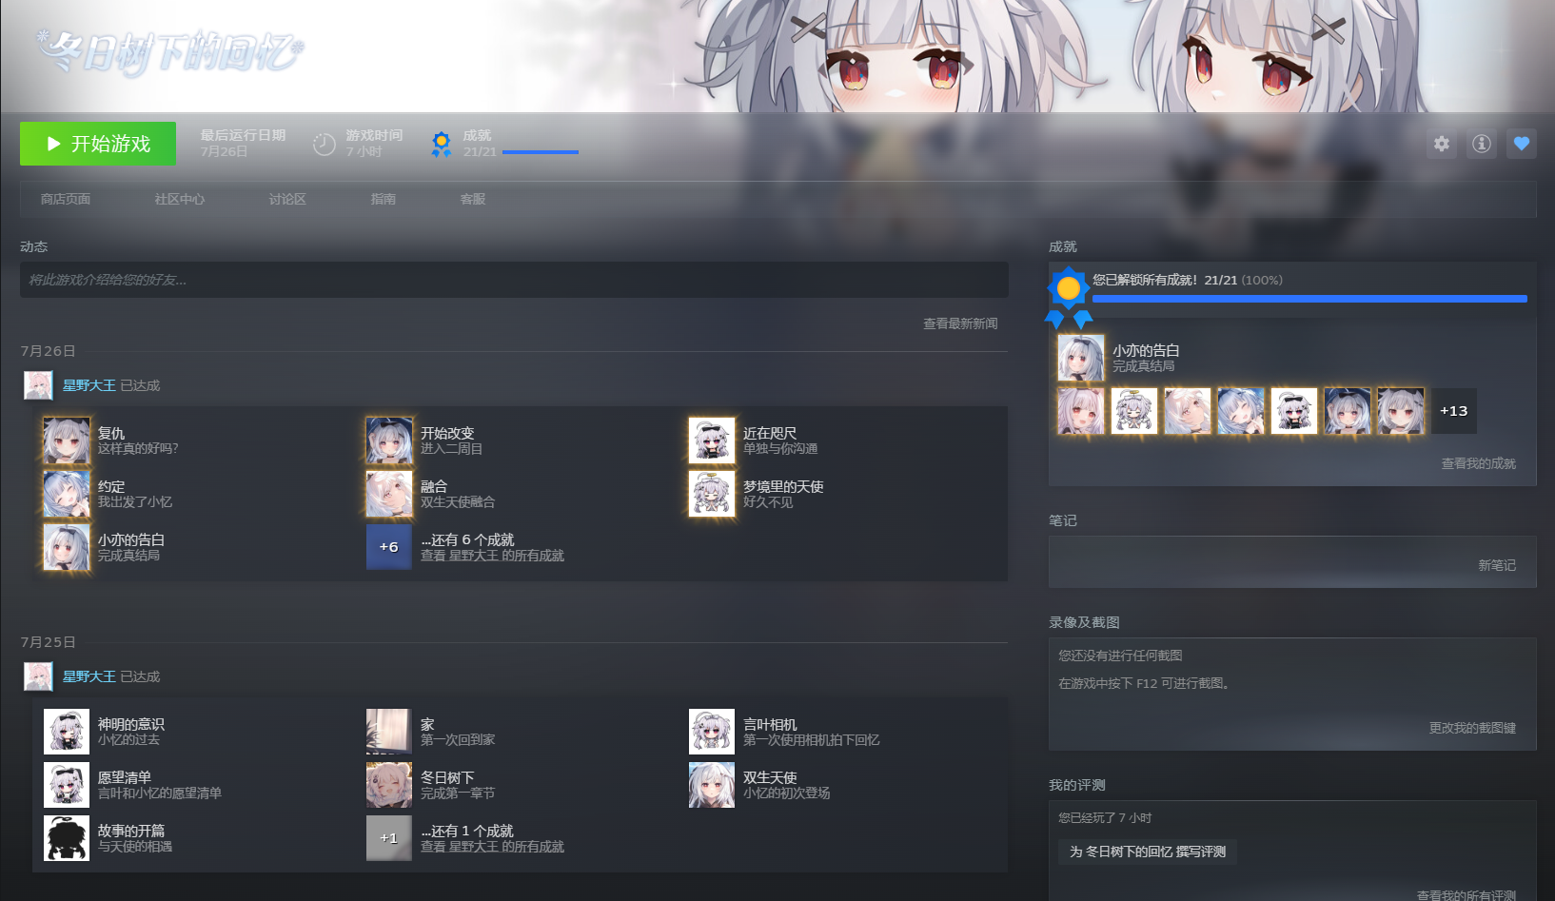The width and height of the screenshot is (1555, 901).
Task: Click the 言叶相机 achievement icon
Action: (712, 732)
